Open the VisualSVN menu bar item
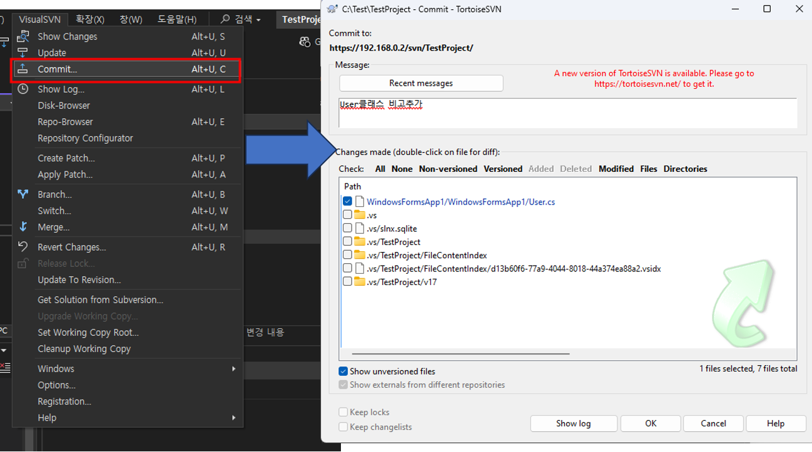The image size is (812, 452). tap(39, 19)
